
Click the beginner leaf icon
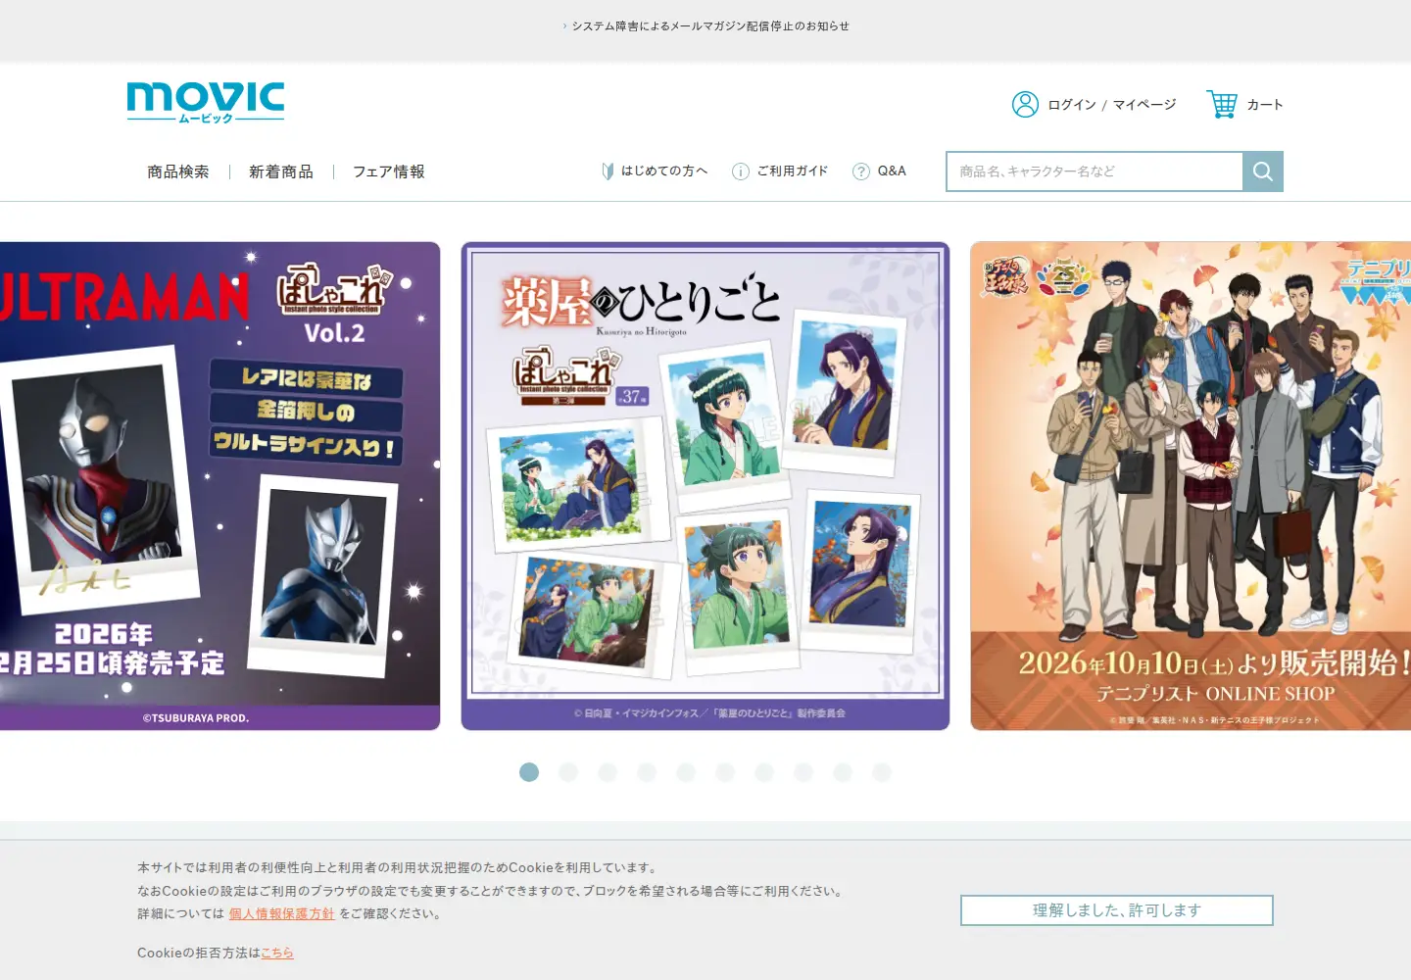pyautogui.click(x=608, y=171)
